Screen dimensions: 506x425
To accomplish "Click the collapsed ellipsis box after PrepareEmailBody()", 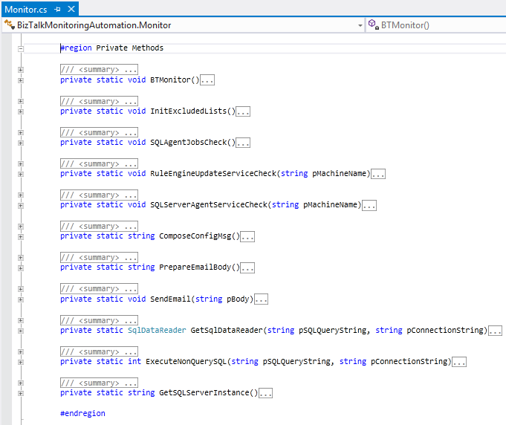I will point(247,267).
